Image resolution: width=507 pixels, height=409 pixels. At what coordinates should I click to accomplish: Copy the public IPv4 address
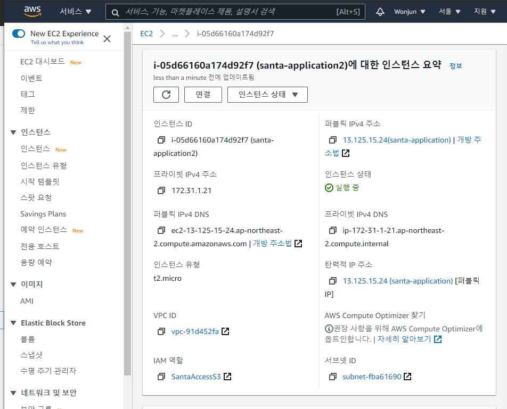click(332, 140)
